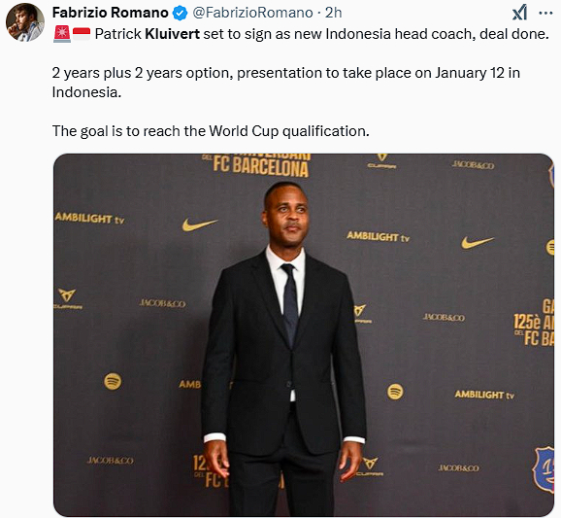Click the Jacob&Co logo at top right of photo
561x518 pixels.
[473, 165]
